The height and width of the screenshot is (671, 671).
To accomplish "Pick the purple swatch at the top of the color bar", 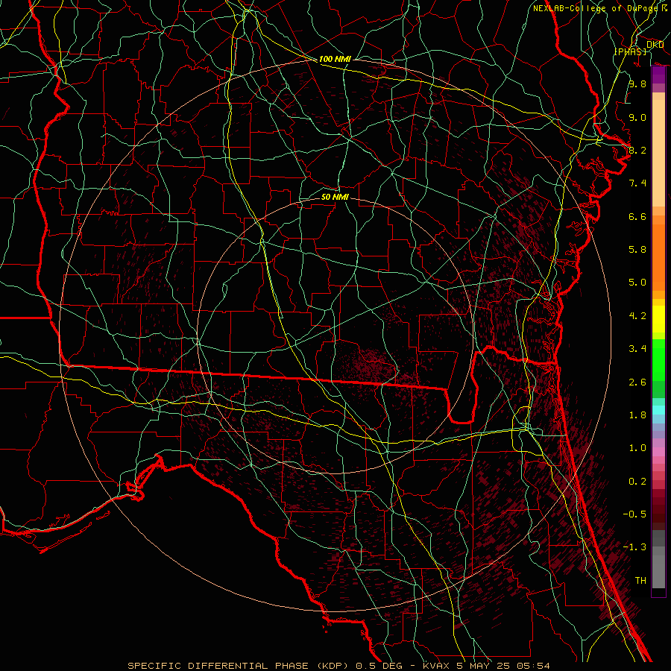I will click(658, 75).
